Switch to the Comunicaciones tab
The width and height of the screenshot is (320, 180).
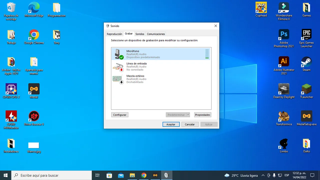point(156,34)
